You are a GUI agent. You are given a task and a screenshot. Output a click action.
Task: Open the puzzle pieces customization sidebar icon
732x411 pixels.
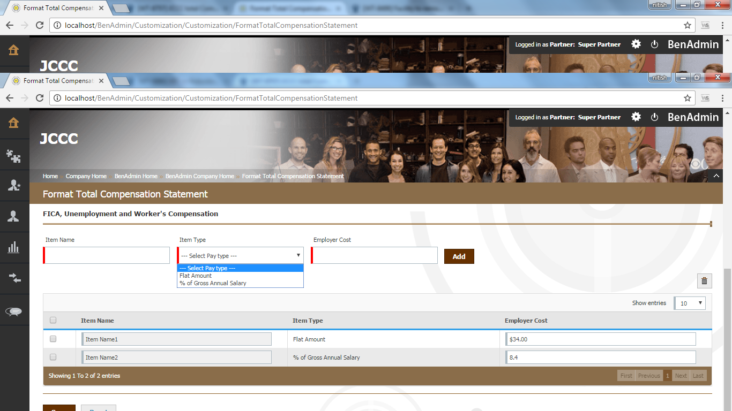[14, 155]
